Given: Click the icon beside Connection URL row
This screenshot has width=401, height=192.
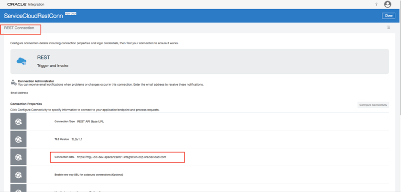Looking at the screenshot, I should point(19,157).
